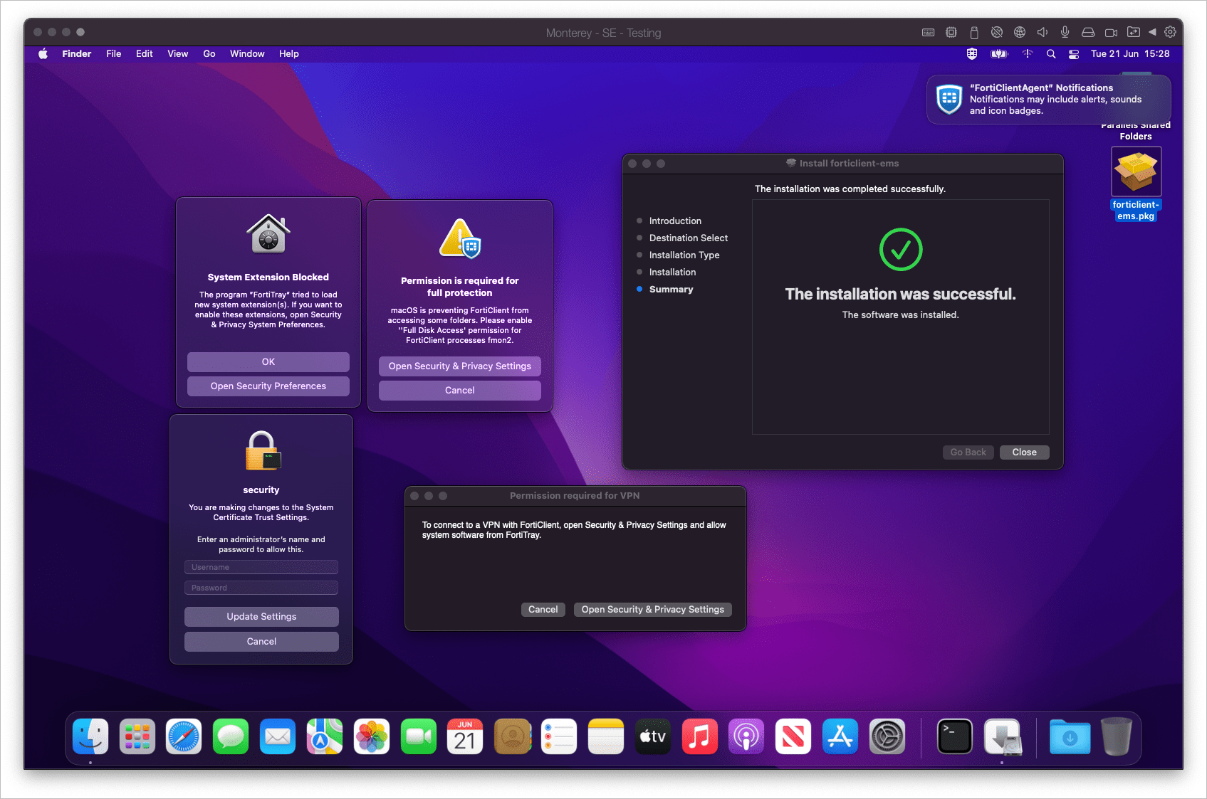Screen dimensions: 1207x799
Task: Click OK in System Extension Blocked dialog
Action: pos(268,361)
